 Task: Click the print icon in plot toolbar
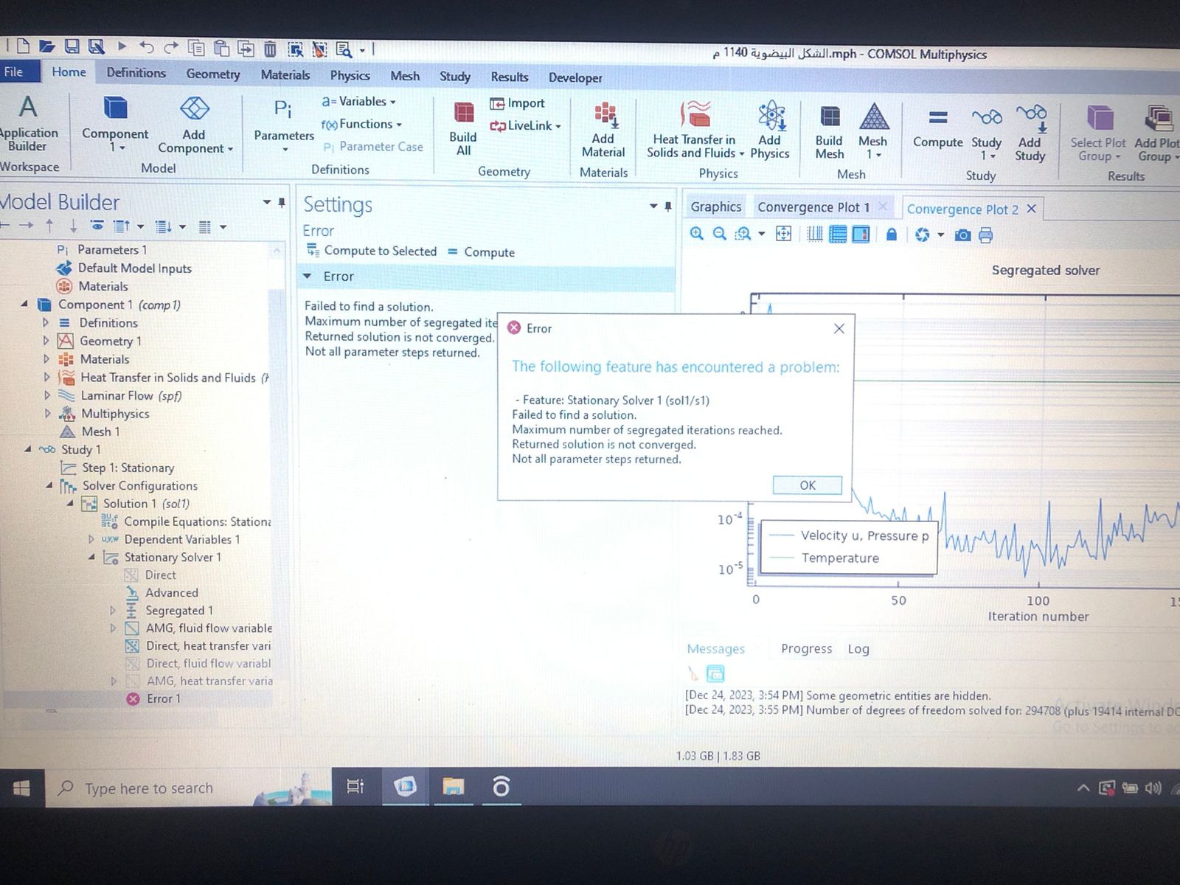point(985,235)
